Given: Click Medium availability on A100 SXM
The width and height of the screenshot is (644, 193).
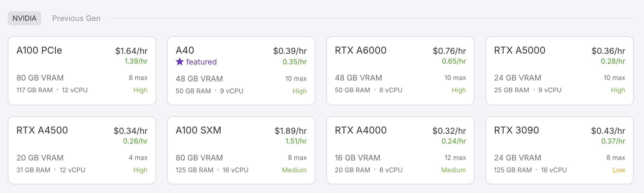Looking at the screenshot, I should pos(294,170).
